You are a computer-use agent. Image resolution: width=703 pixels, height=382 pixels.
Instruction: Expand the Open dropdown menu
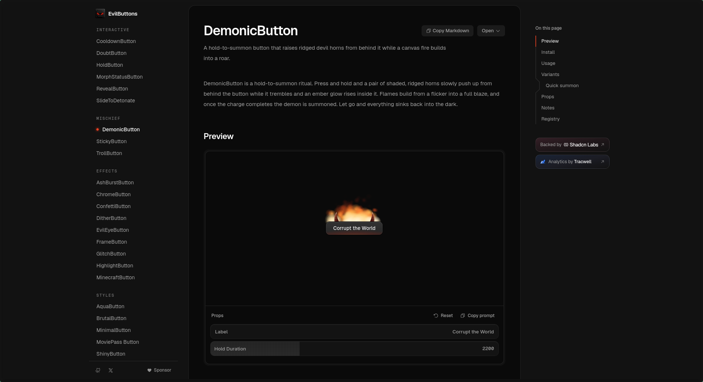pos(491,31)
